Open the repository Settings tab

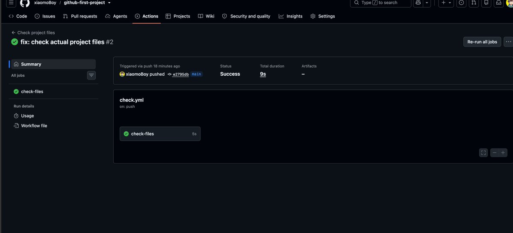tap(323, 16)
